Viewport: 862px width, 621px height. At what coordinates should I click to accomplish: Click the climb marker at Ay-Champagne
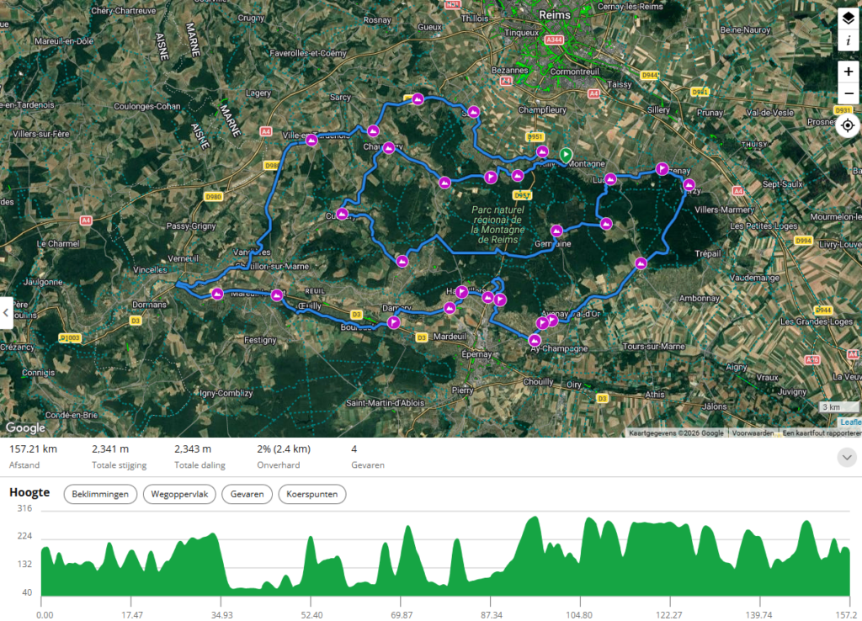click(x=535, y=341)
